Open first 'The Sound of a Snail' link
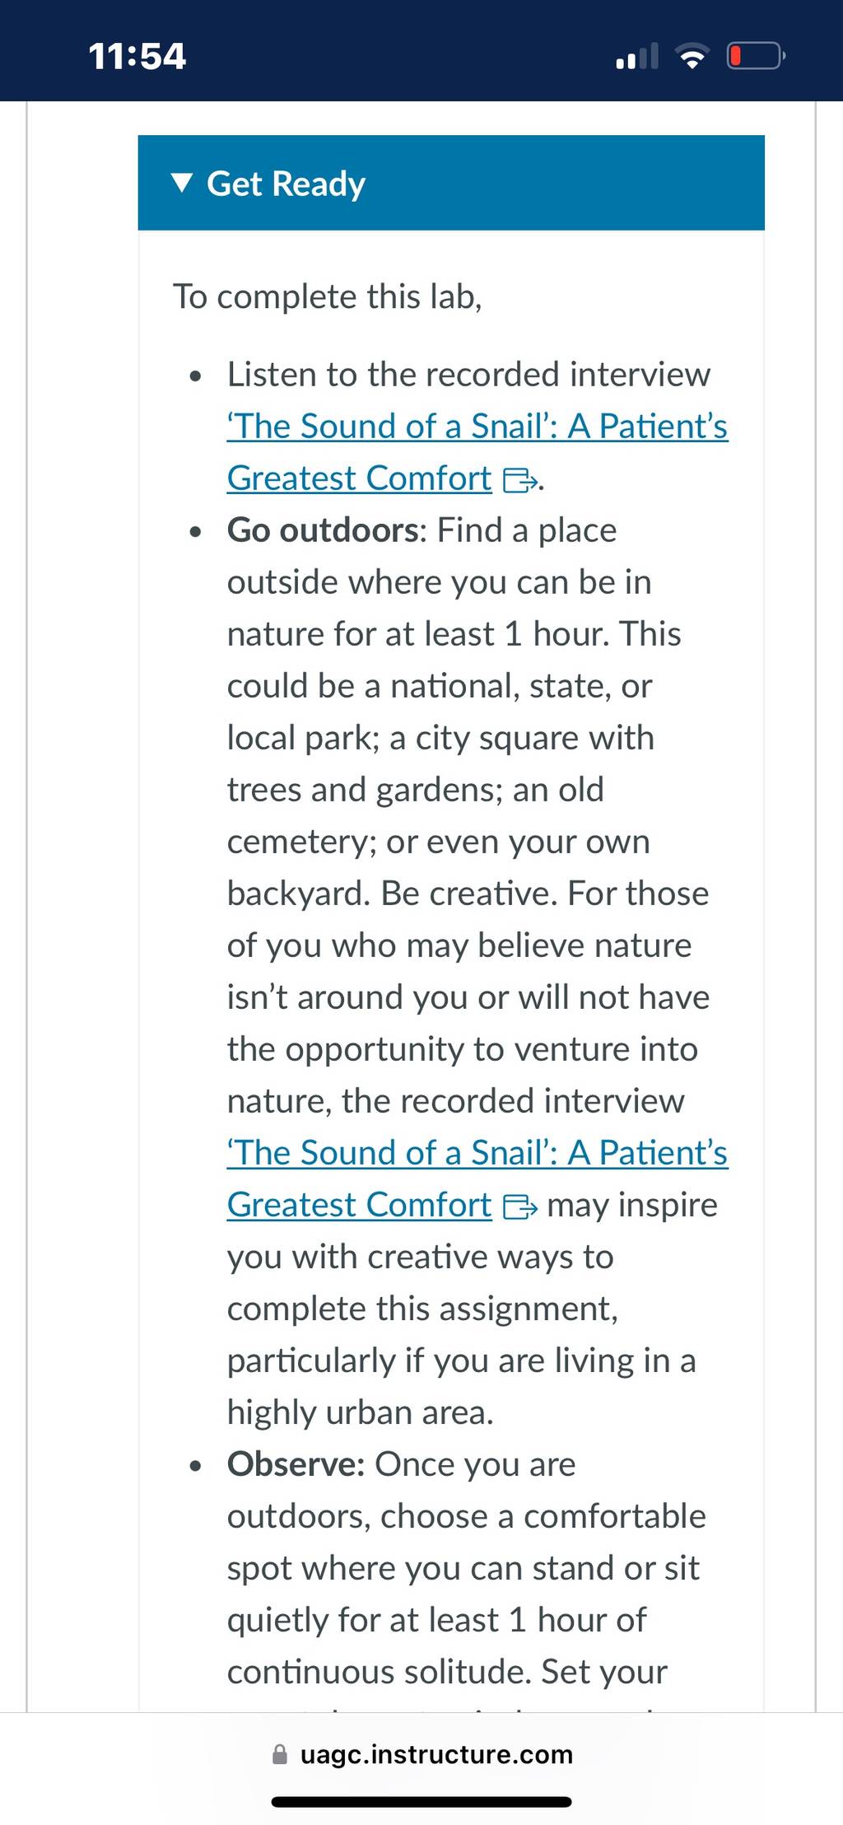The width and height of the screenshot is (843, 1825). pos(477,426)
